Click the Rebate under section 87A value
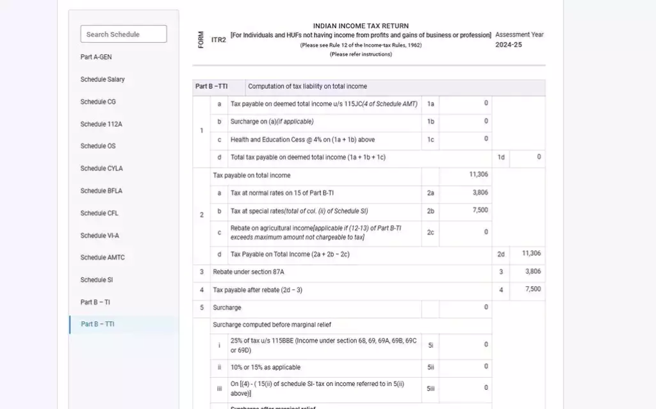This screenshot has width=656, height=409. click(527, 271)
